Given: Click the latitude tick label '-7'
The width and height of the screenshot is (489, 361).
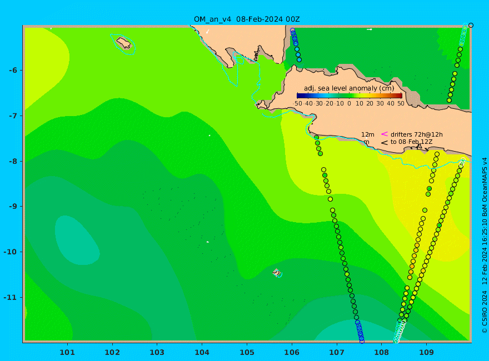Looking at the screenshot, I should tap(13, 116).
